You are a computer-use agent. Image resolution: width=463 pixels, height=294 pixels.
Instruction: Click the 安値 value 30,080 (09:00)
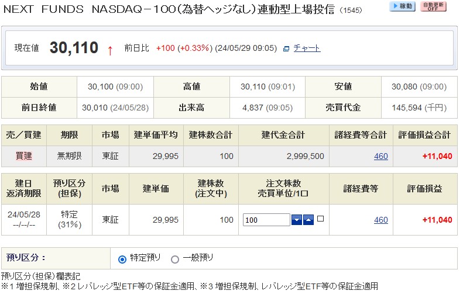pyautogui.click(x=419, y=87)
